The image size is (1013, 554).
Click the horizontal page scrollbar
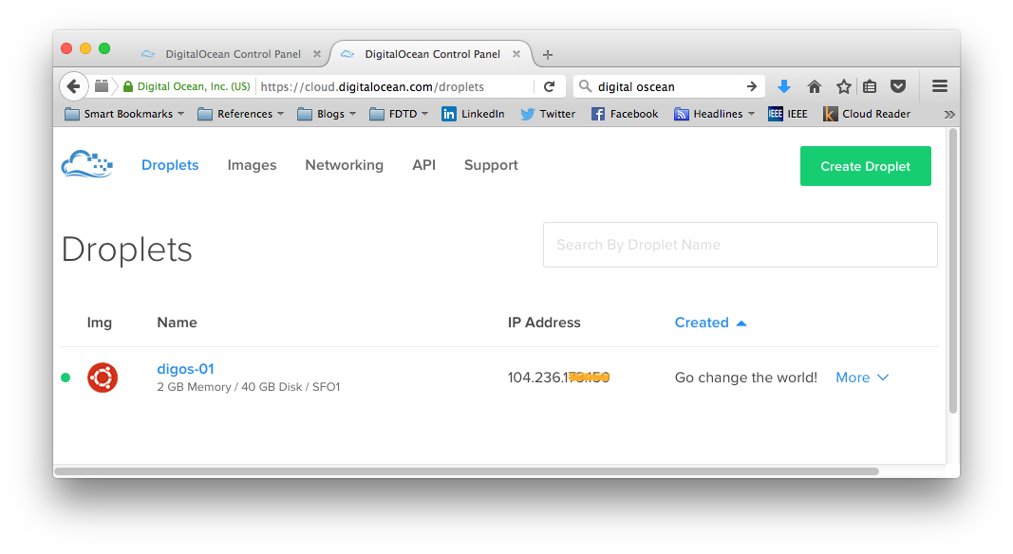(x=466, y=471)
